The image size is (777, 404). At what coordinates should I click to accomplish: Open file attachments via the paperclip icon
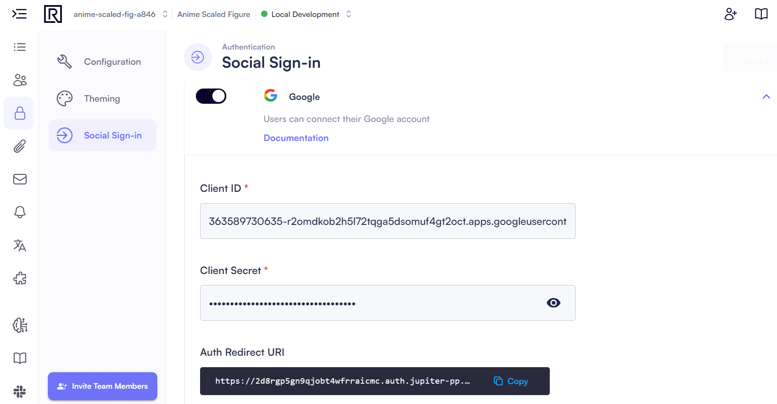[x=19, y=146]
